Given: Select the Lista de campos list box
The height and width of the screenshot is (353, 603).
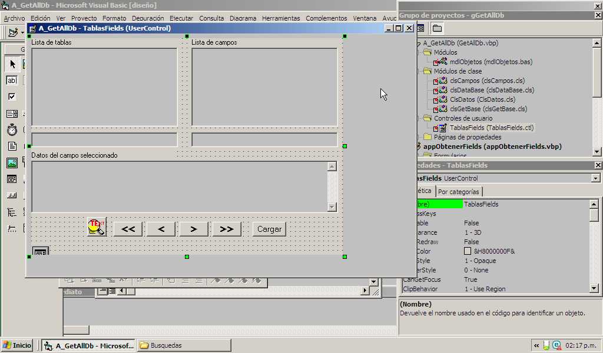Looking at the screenshot, I should coord(264,87).
